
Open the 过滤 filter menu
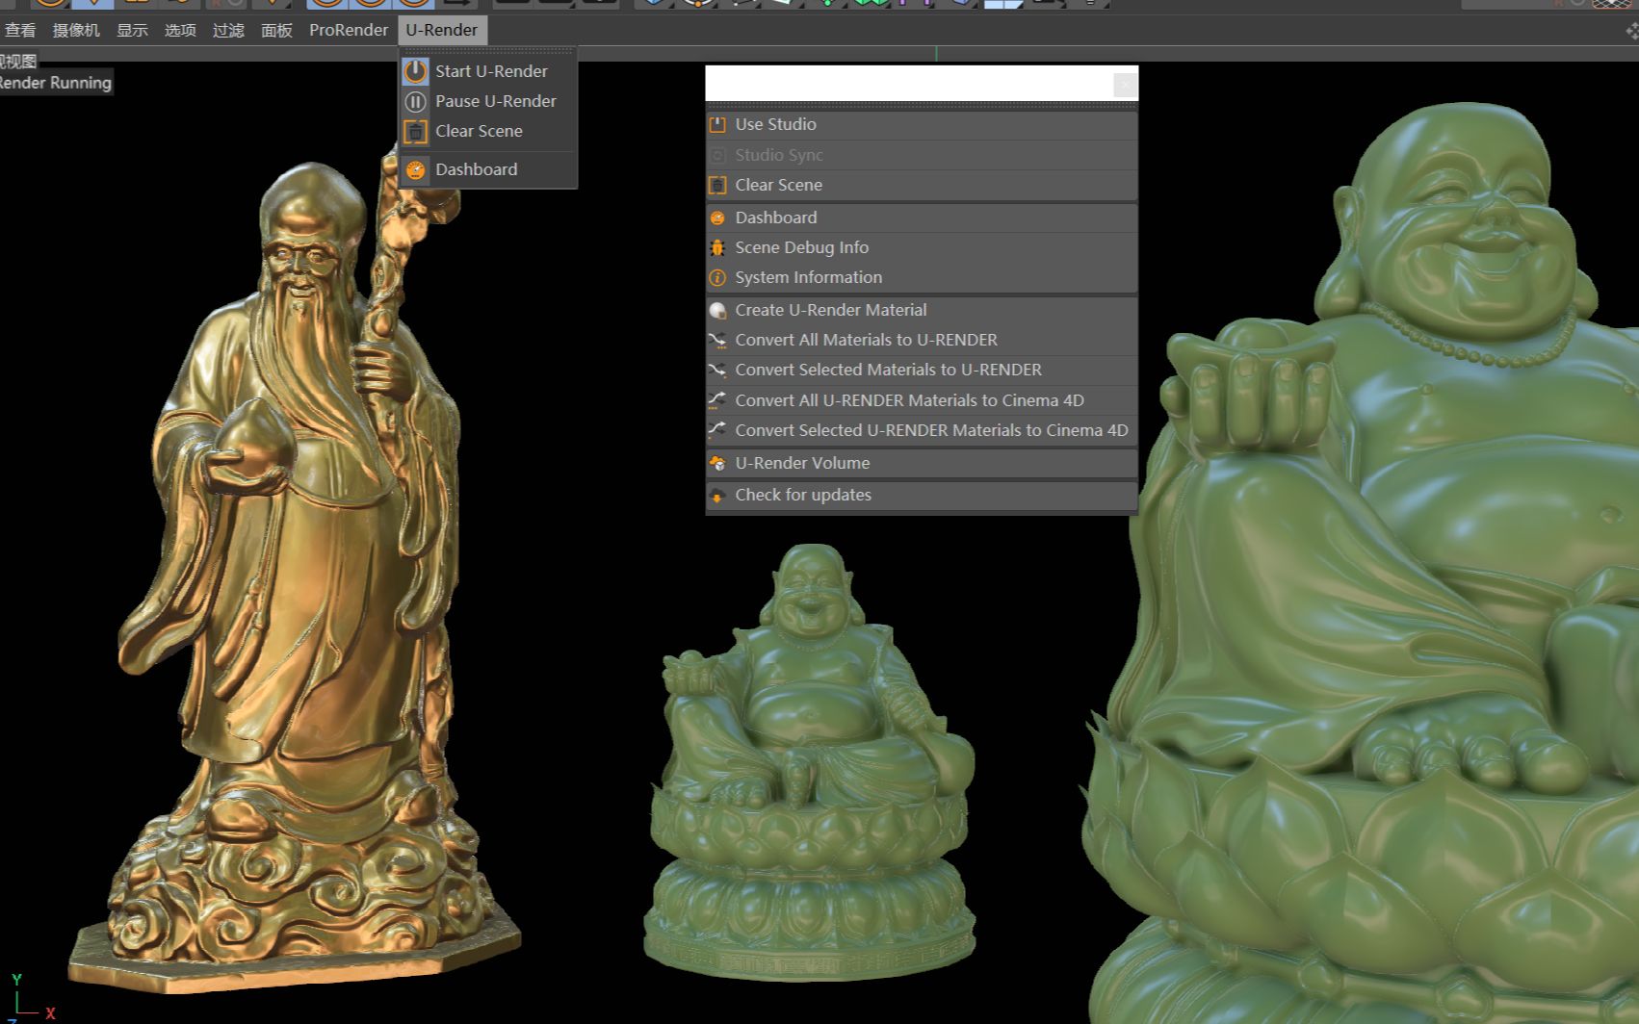click(x=228, y=30)
